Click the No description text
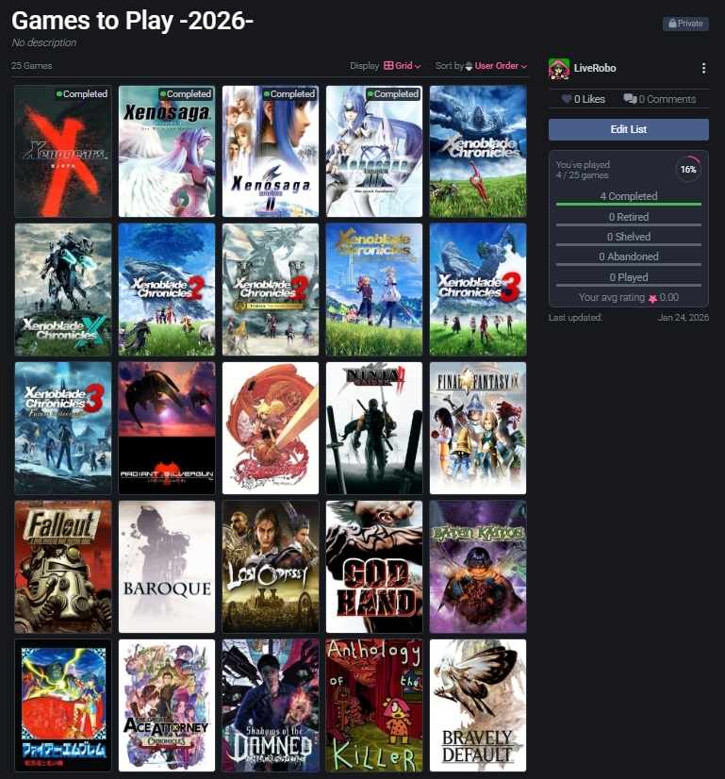Image resolution: width=725 pixels, height=779 pixels. coord(44,42)
